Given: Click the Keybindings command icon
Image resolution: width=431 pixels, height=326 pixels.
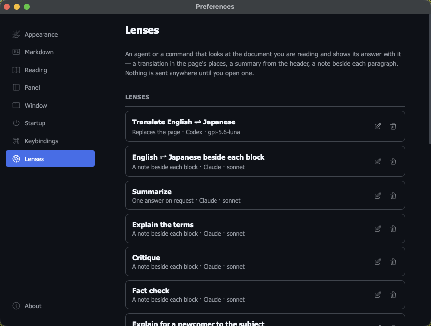Looking at the screenshot, I should coord(16,141).
